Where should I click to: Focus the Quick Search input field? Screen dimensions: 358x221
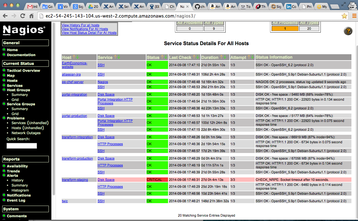(x=22, y=146)
